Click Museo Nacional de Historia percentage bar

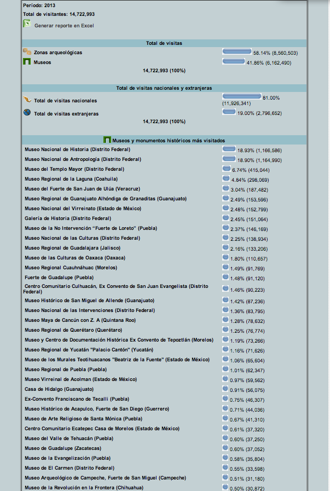229,149
